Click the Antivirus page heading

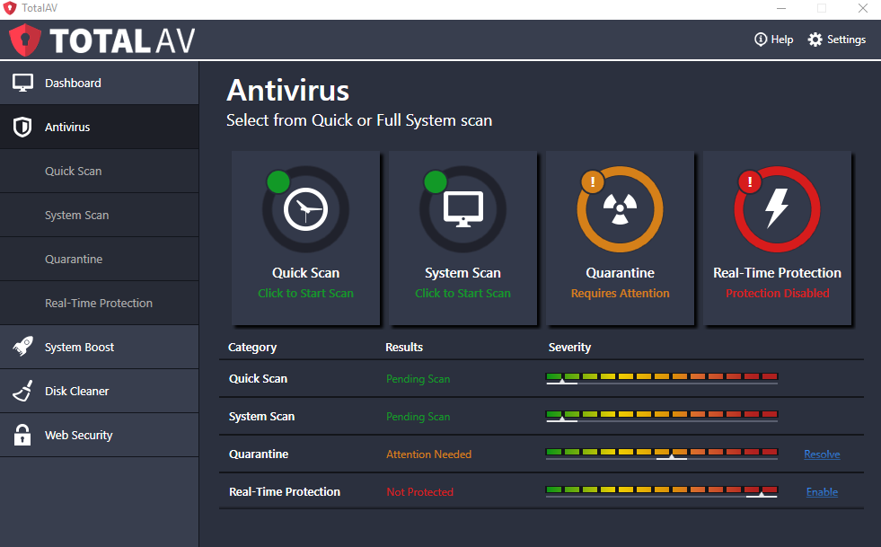[287, 91]
